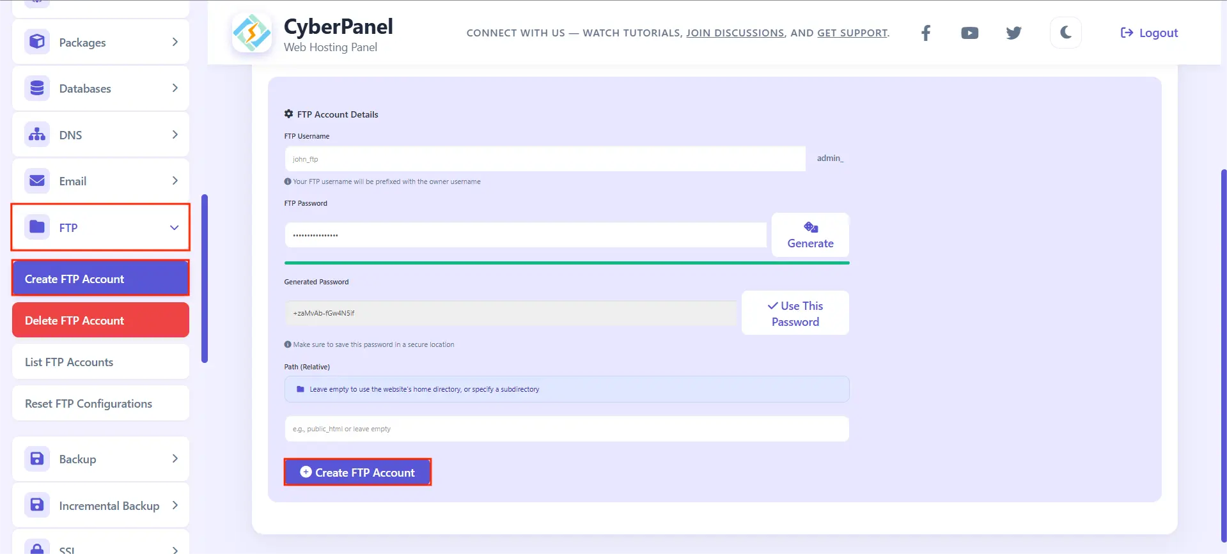The image size is (1227, 554).
Task: Toggle dark mode moon button
Action: click(x=1066, y=33)
